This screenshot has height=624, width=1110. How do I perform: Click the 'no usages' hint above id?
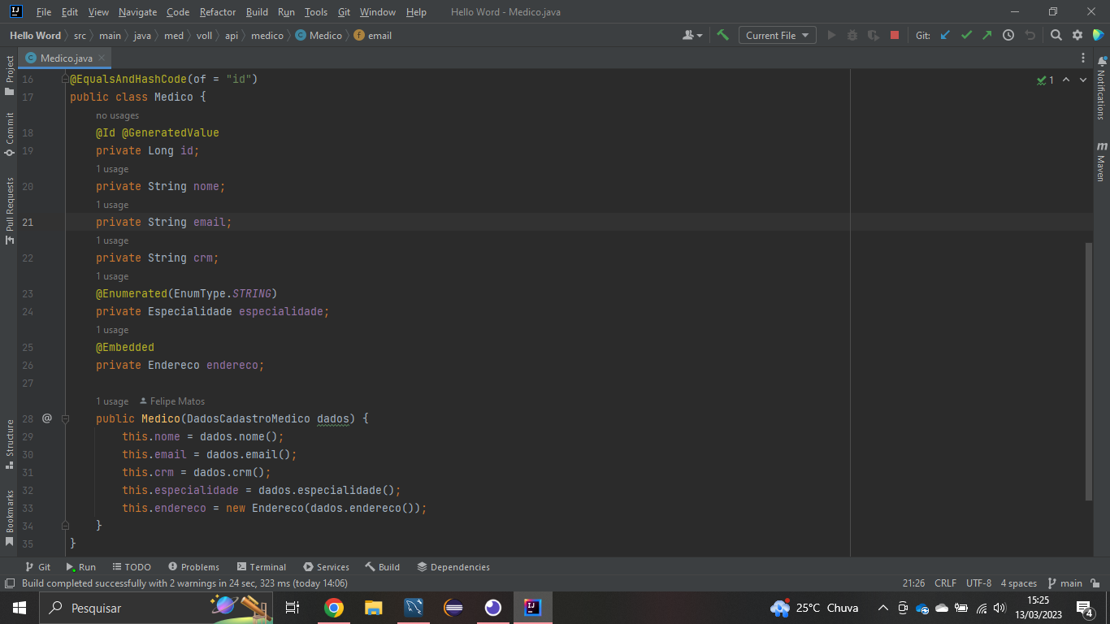pyautogui.click(x=117, y=115)
